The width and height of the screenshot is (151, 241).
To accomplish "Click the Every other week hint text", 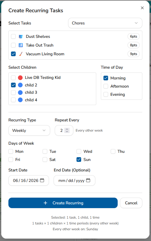I will (x=89, y=130).
